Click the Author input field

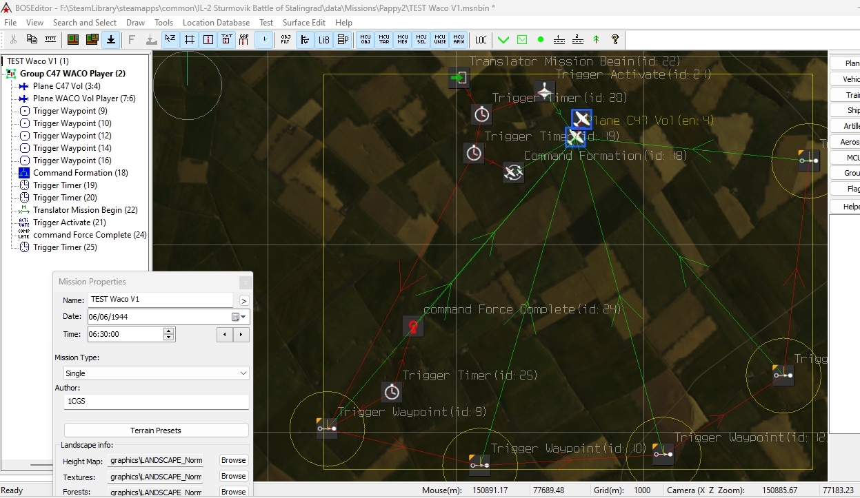tap(156, 402)
